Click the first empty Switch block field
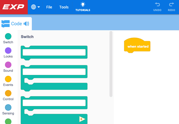The width and height of the screenshot is (179, 124). click(54, 52)
